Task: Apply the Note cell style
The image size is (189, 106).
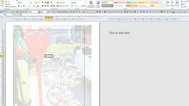Action: tap(156, 6)
